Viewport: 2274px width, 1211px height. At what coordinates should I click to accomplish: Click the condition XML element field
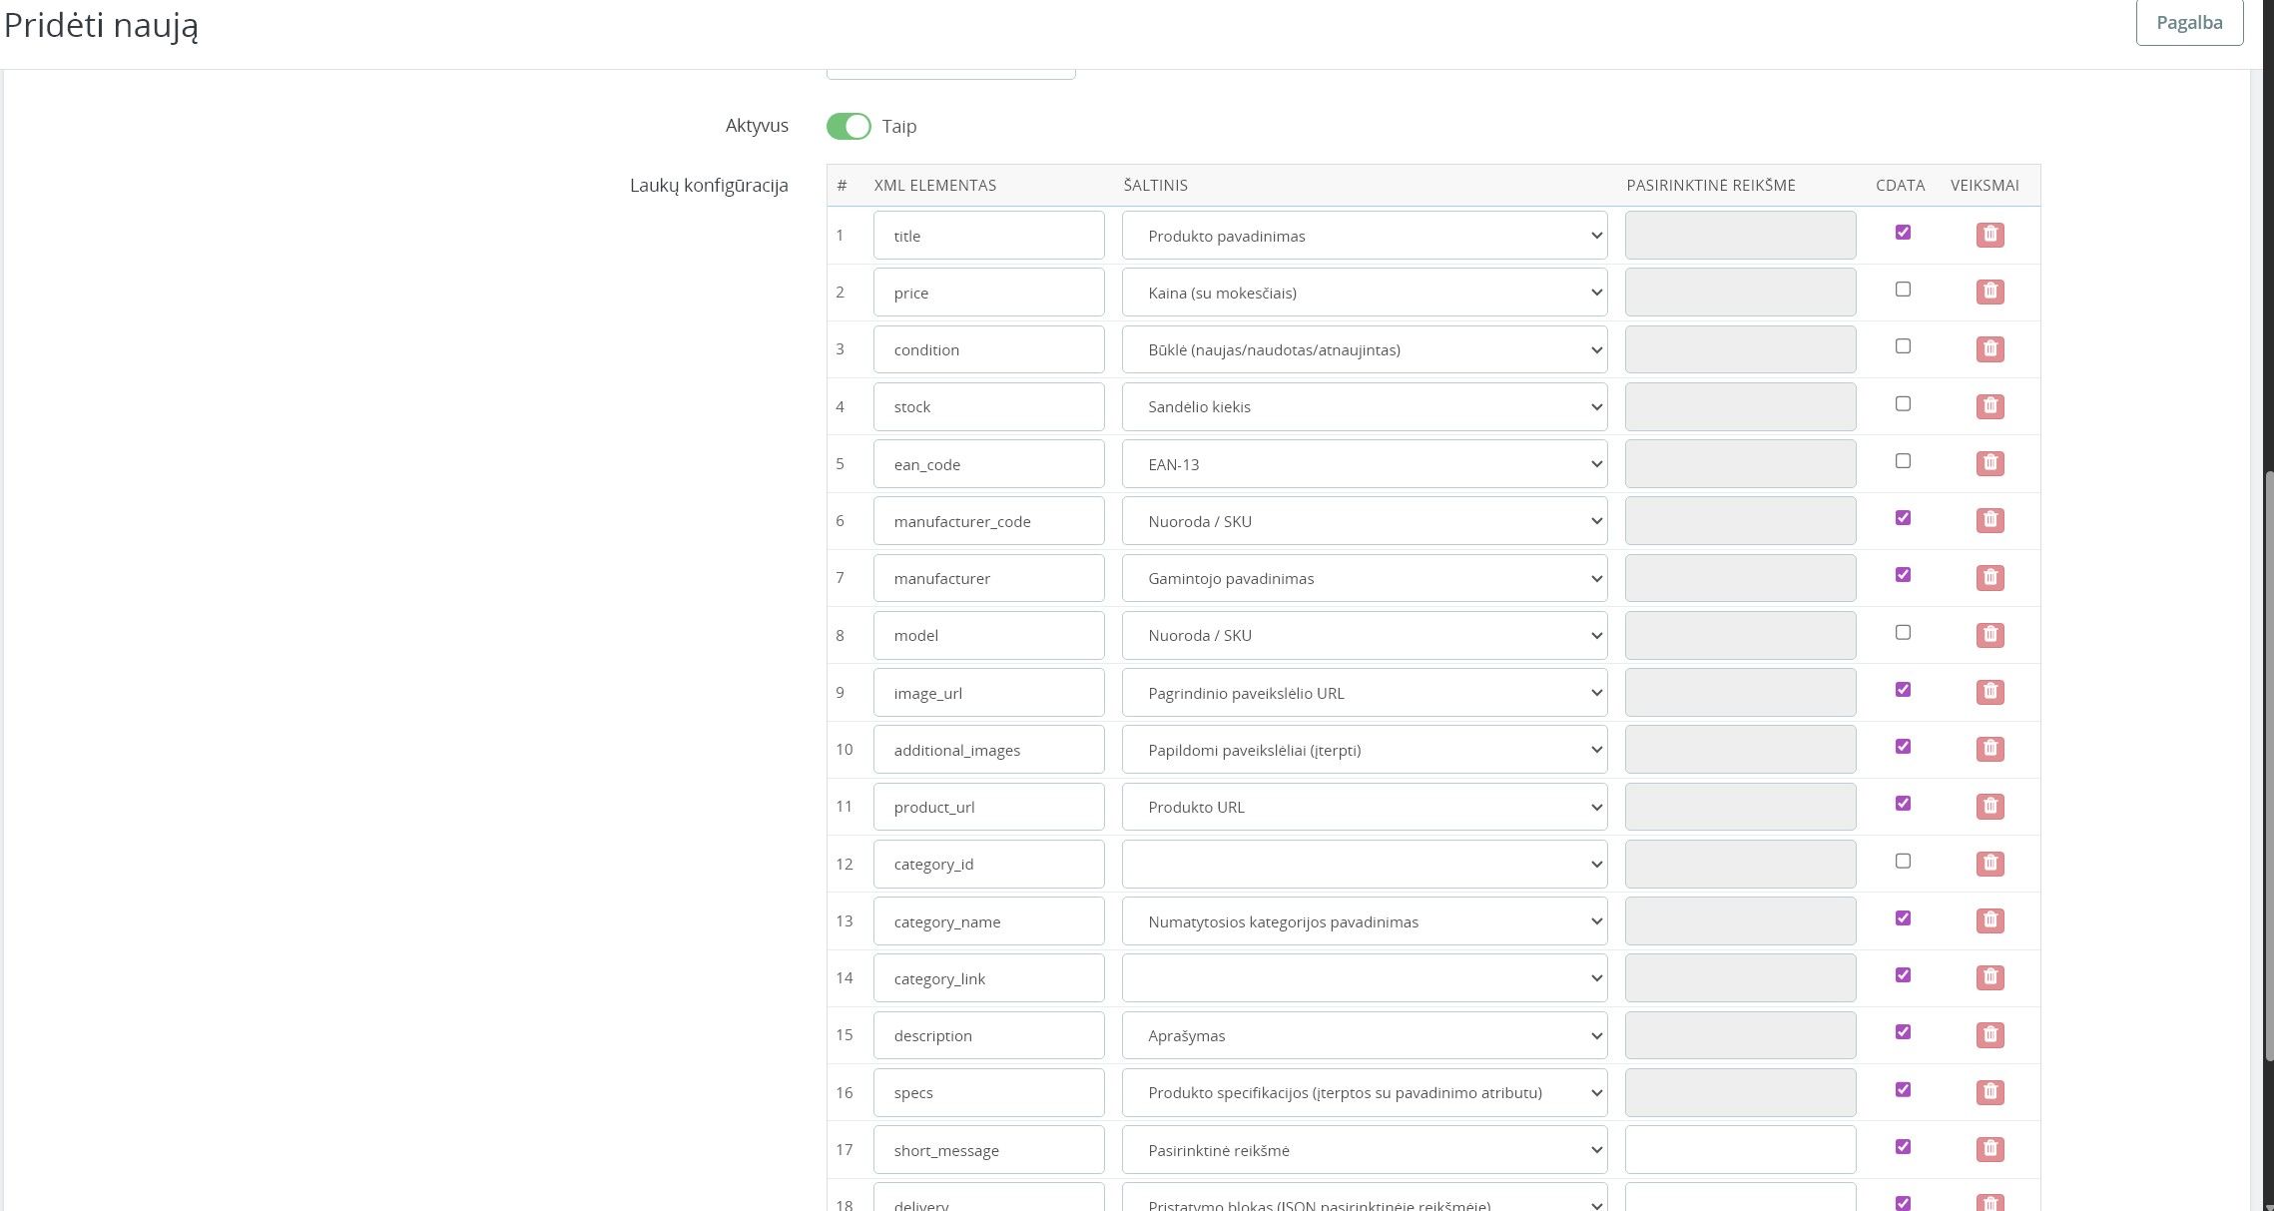(x=988, y=349)
